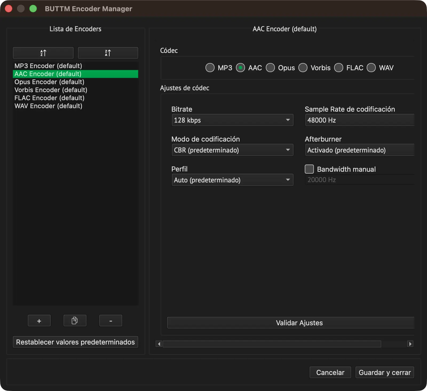Open the Modo de codificación dropdown
Viewport: 427px width, 391px height.
tap(232, 150)
